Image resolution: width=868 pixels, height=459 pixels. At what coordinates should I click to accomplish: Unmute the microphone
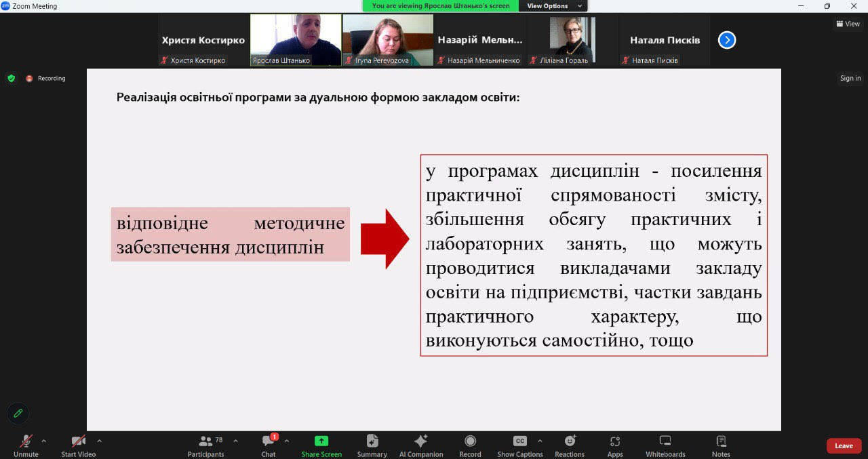pos(26,445)
